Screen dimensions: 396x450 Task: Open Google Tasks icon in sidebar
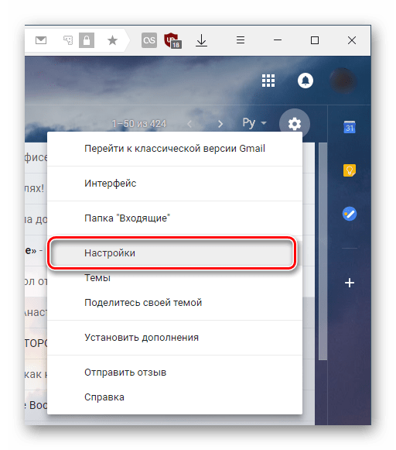[x=350, y=214]
